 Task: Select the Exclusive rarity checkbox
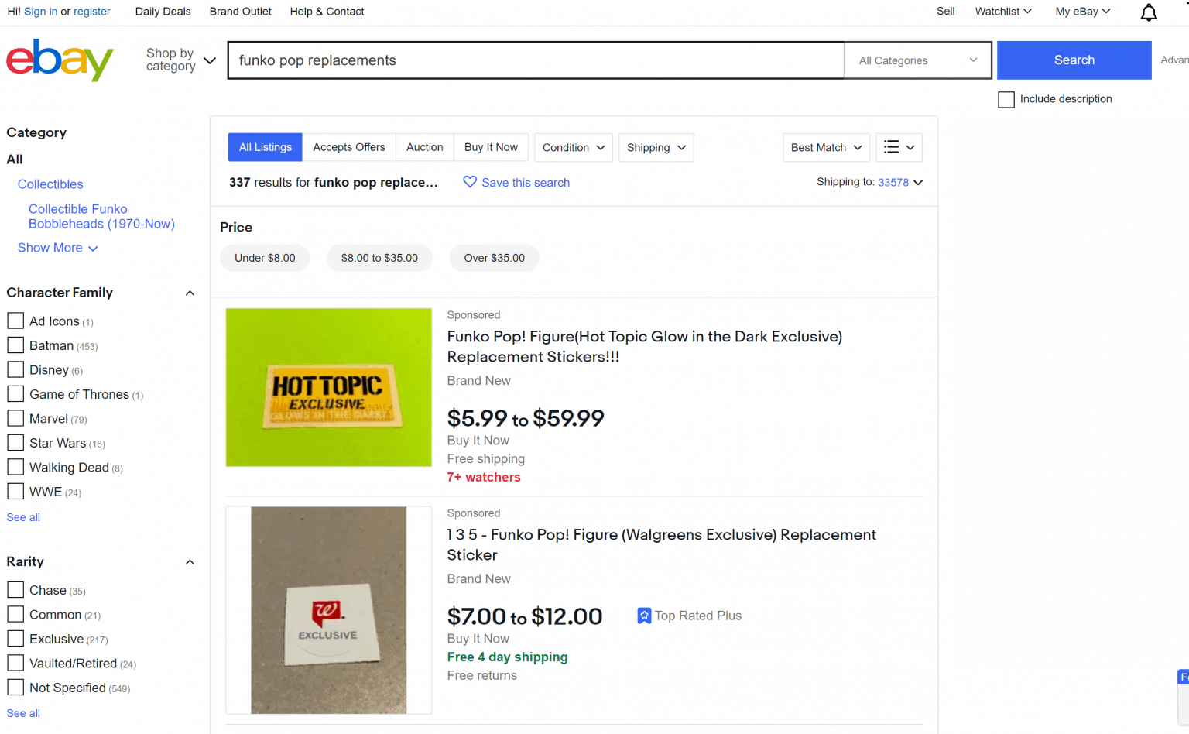(15, 638)
